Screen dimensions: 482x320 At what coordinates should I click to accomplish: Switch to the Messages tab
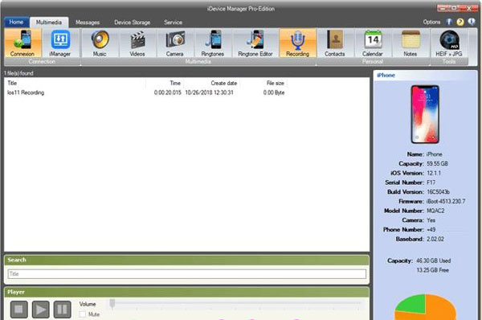[88, 23]
